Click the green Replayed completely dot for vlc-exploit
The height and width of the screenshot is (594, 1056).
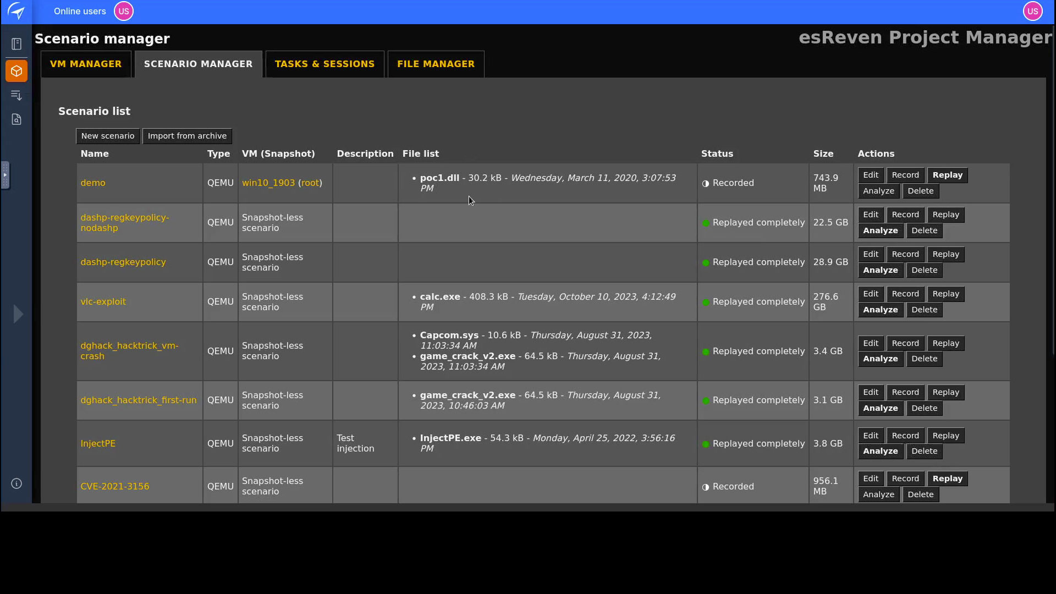[x=706, y=301]
